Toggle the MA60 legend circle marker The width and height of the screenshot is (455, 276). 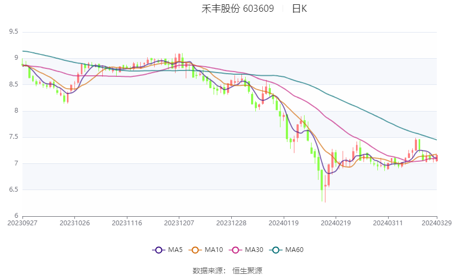click(276, 250)
